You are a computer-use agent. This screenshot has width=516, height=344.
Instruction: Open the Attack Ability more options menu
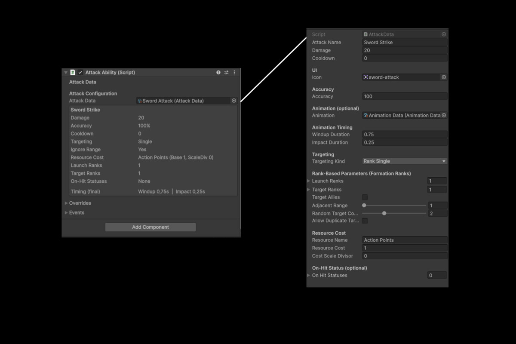click(234, 72)
